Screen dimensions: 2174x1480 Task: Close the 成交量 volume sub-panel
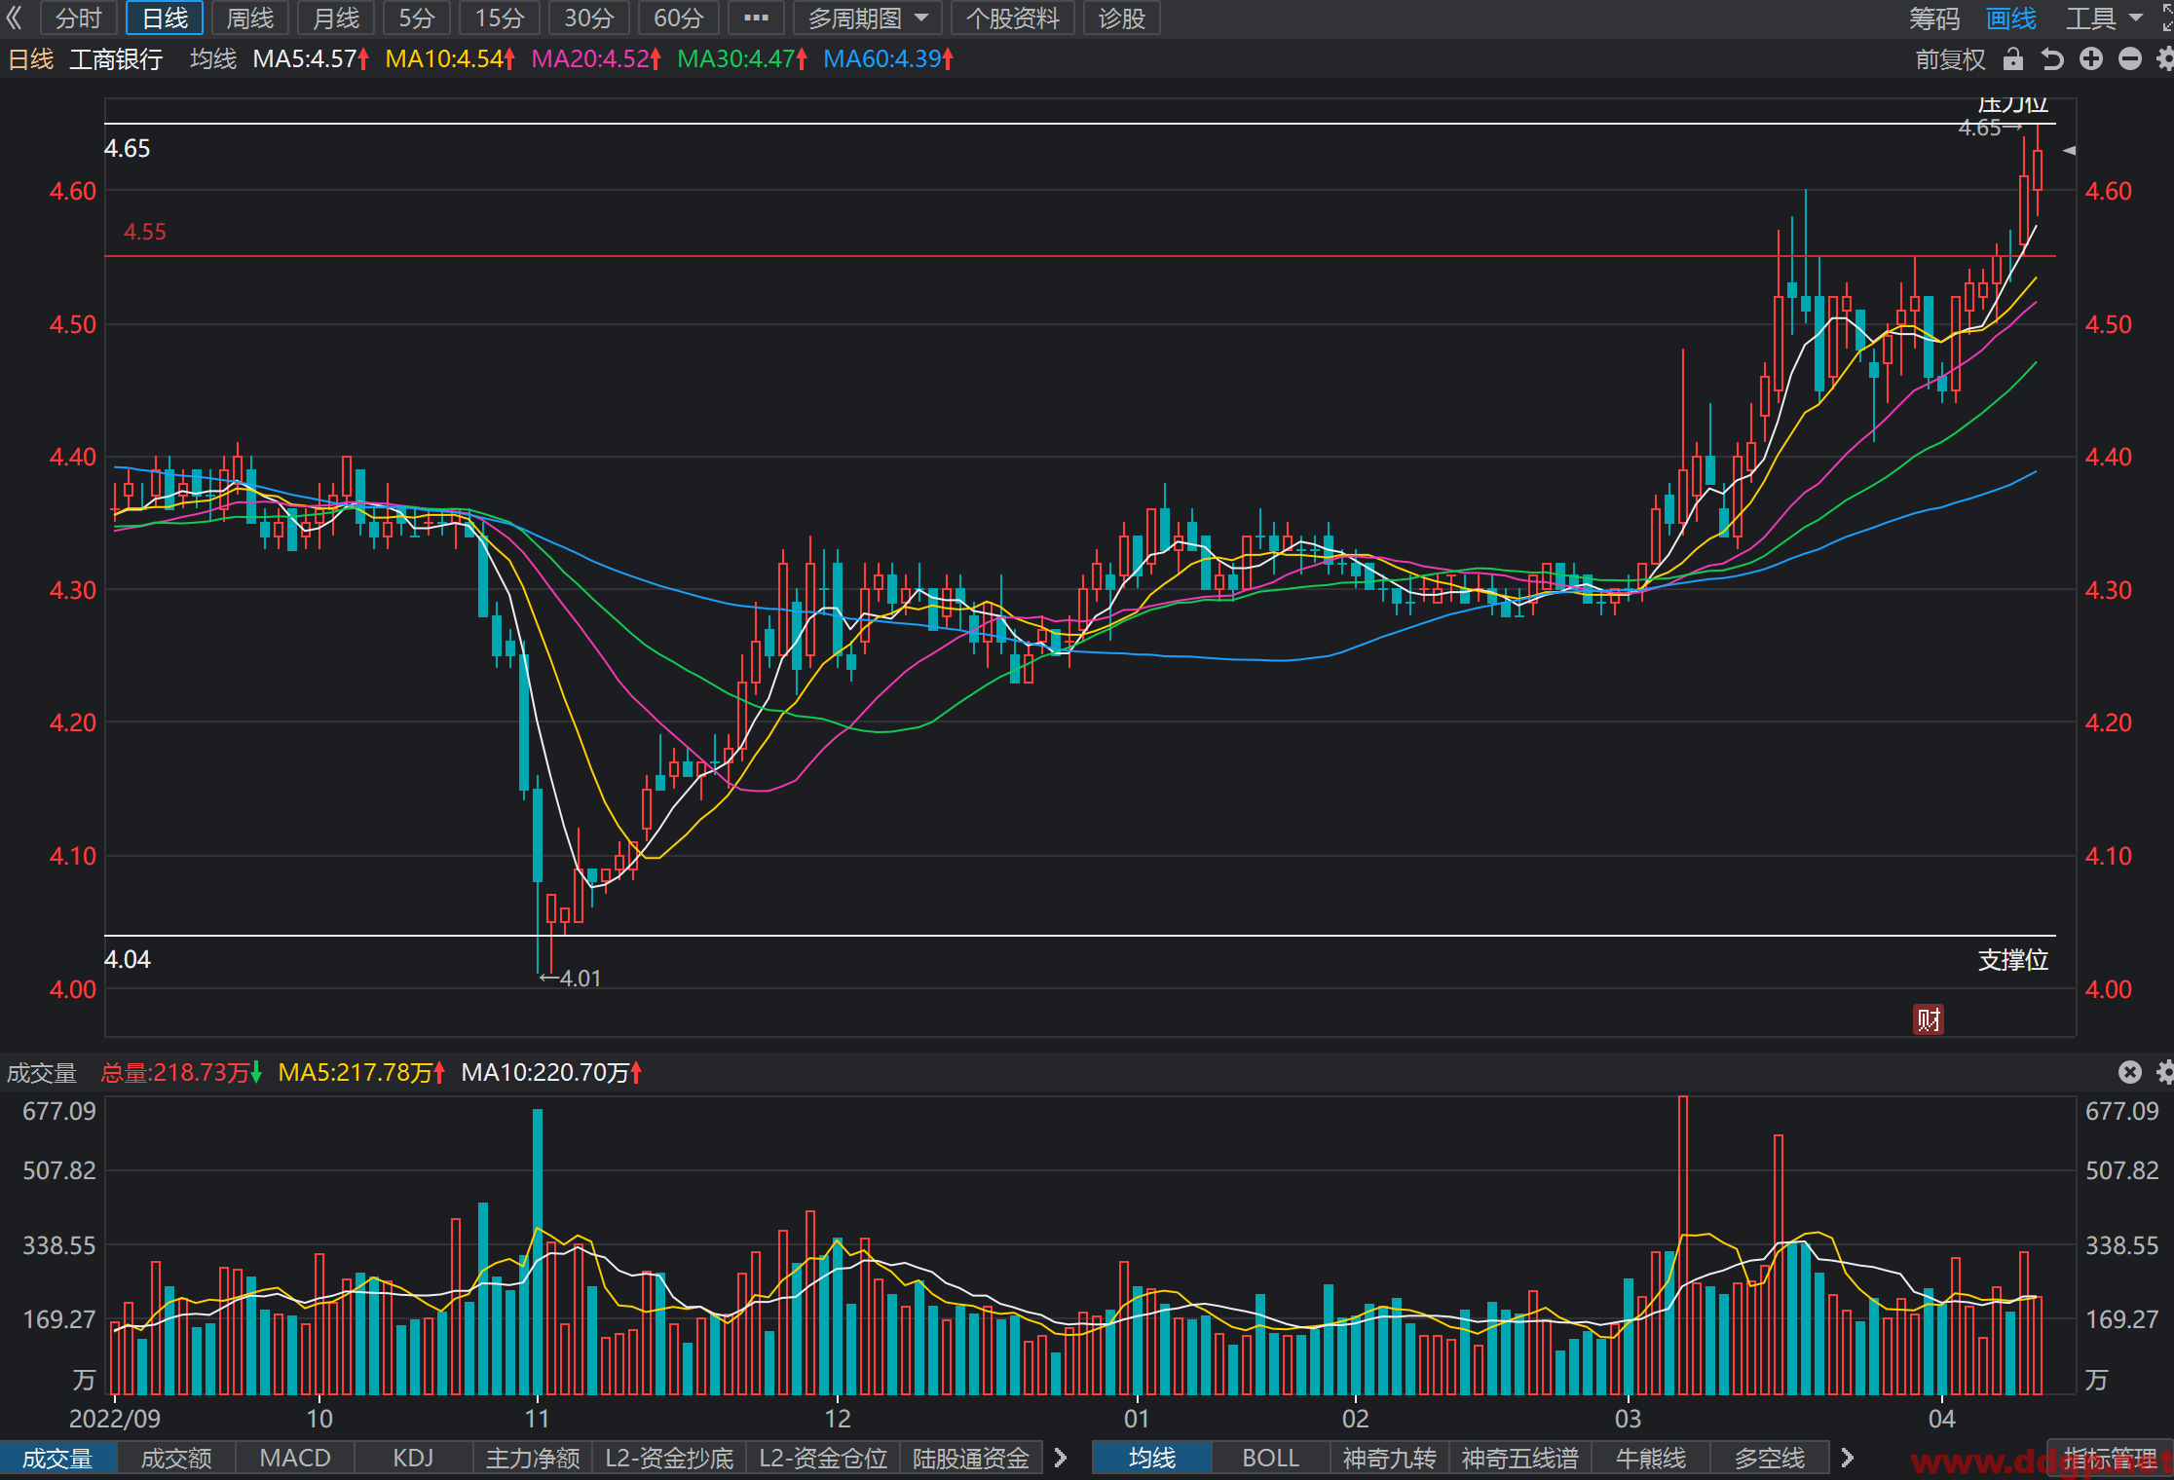[x=2130, y=1072]
